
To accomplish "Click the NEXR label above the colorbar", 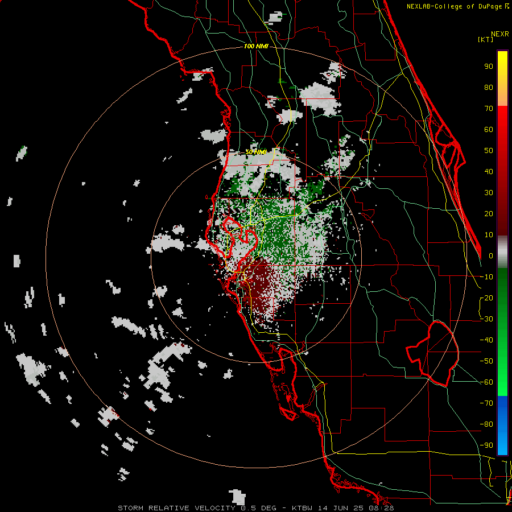I will [x=500, y=34].
